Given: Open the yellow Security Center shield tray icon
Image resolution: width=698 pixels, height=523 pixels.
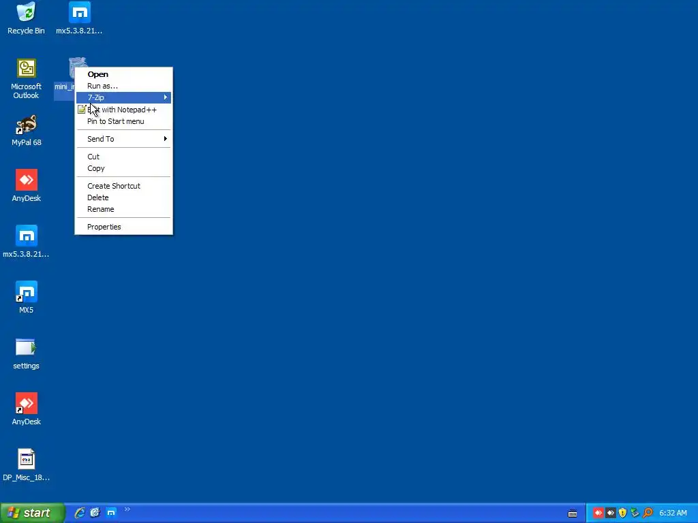Looking at the screenshot, I should click(623, 513).
